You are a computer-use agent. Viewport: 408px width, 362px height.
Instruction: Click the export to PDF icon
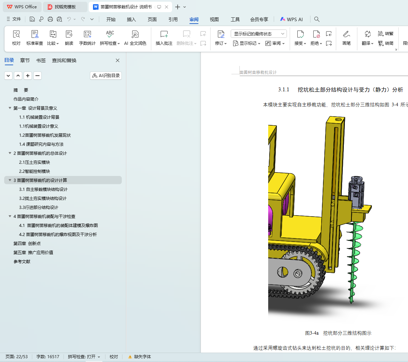tap(41, 19)
